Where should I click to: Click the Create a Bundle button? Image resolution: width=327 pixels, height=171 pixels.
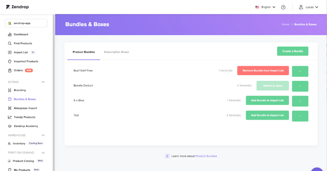(293, 51)
